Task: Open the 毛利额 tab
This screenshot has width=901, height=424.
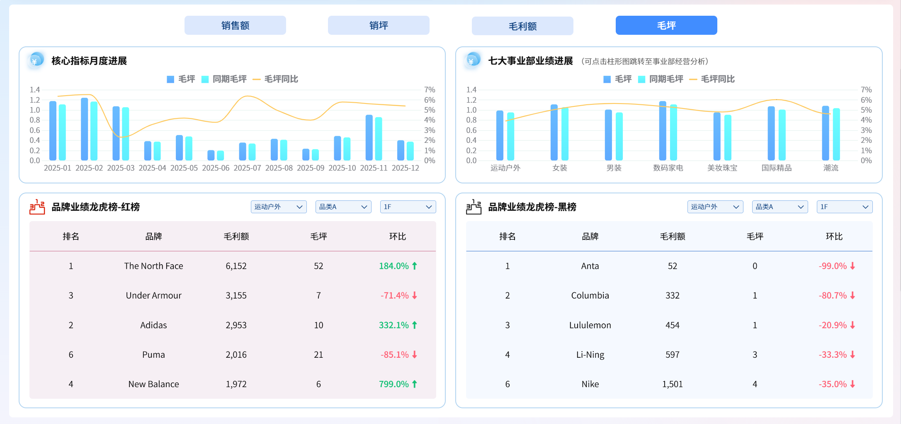Action: point(522,26)
